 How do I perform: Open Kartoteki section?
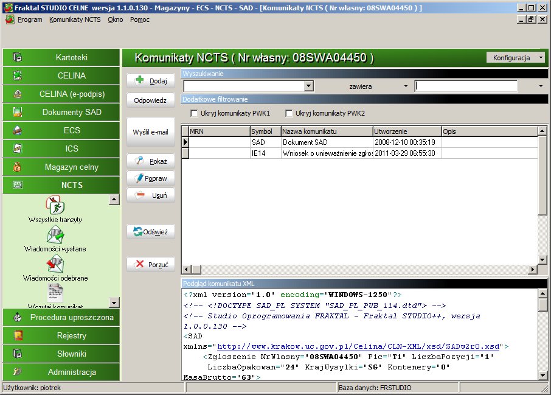point(61,57)
